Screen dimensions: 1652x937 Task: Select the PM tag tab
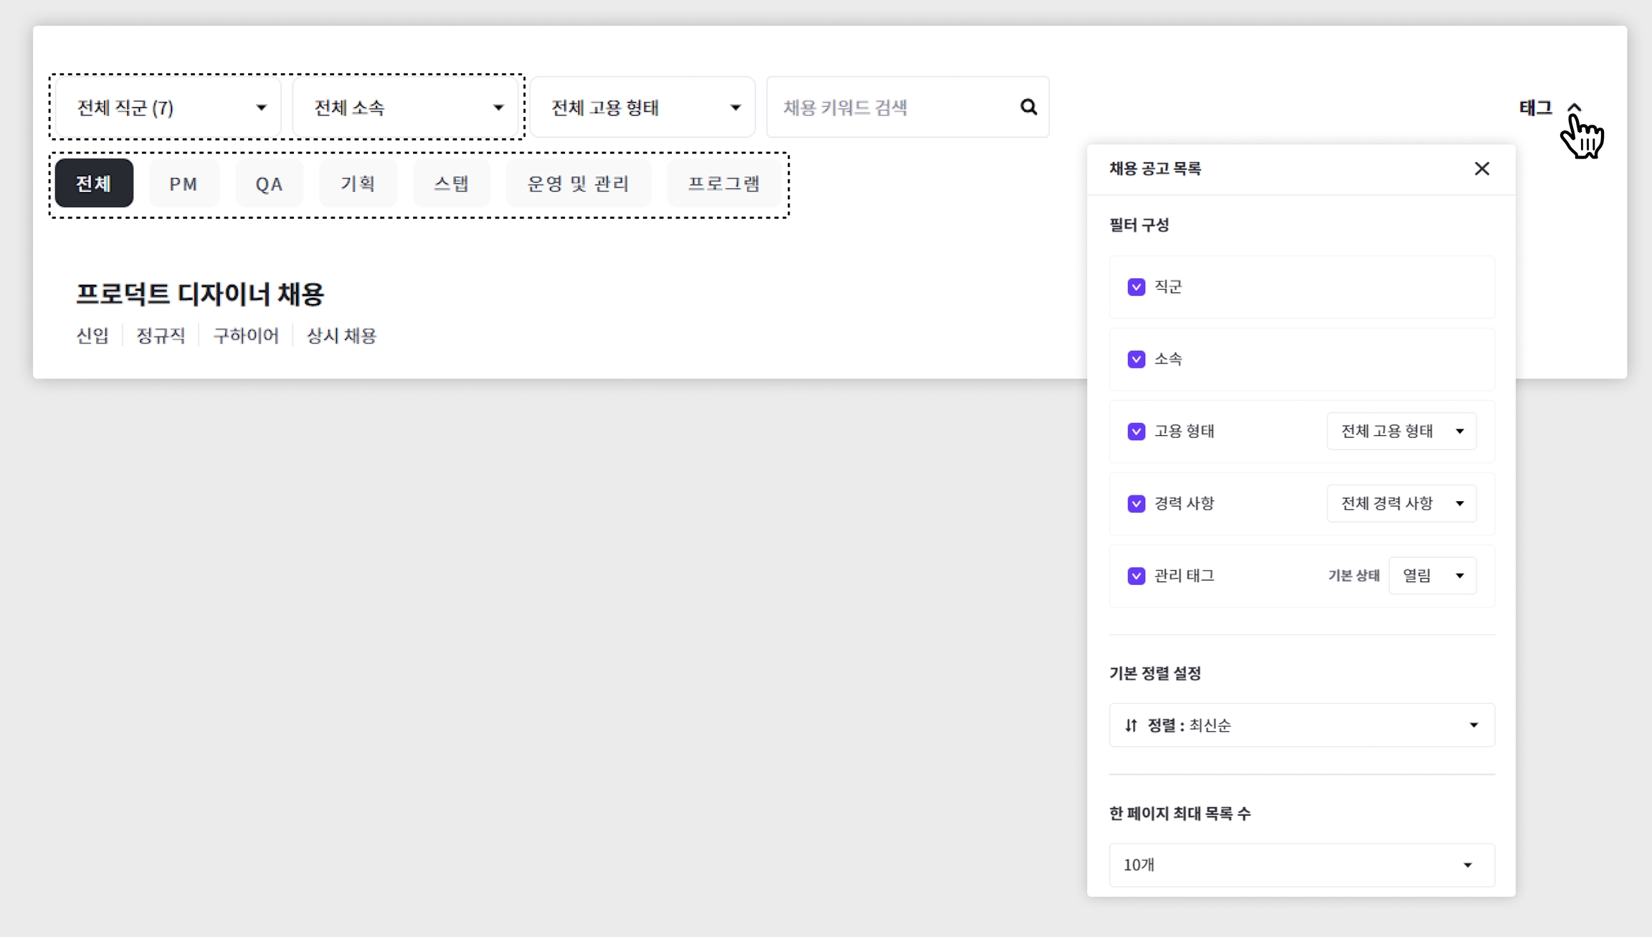(x=184, y=184)
